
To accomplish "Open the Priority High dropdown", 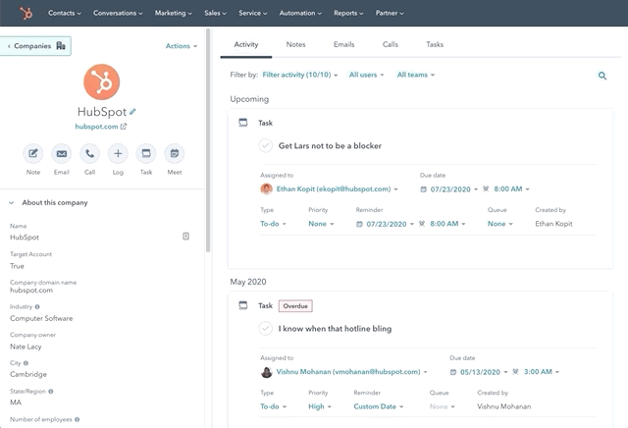I will coord(321,405).
